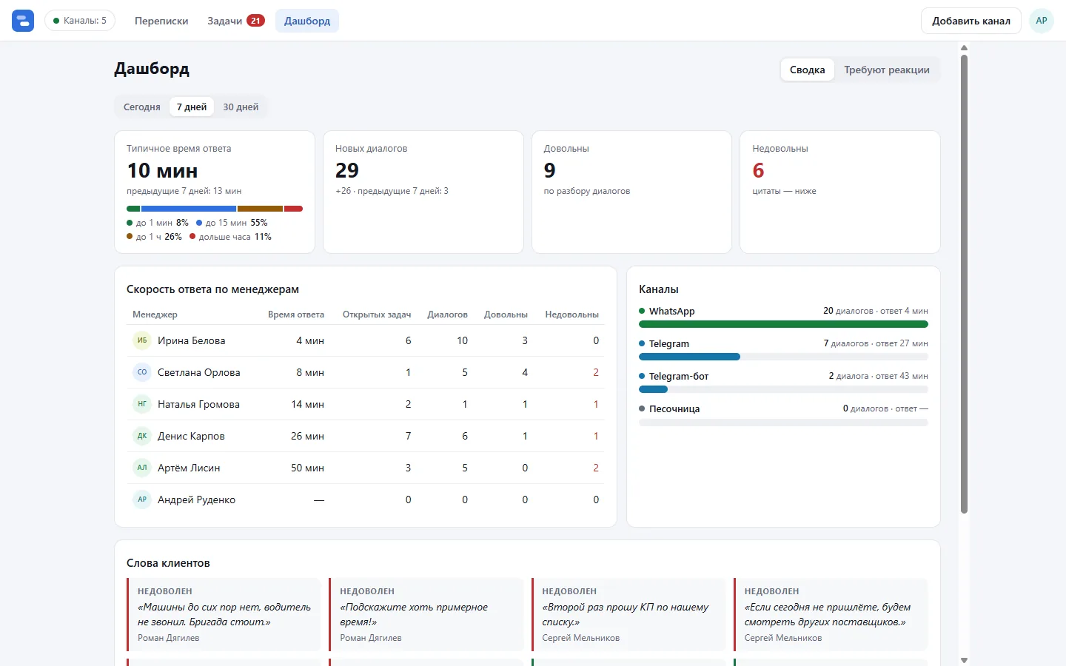Open the «Второй раз прошу КП» quote
The height and width of the screenshot is (666, 1066).
pyautogui.click(x=628, y=614)
